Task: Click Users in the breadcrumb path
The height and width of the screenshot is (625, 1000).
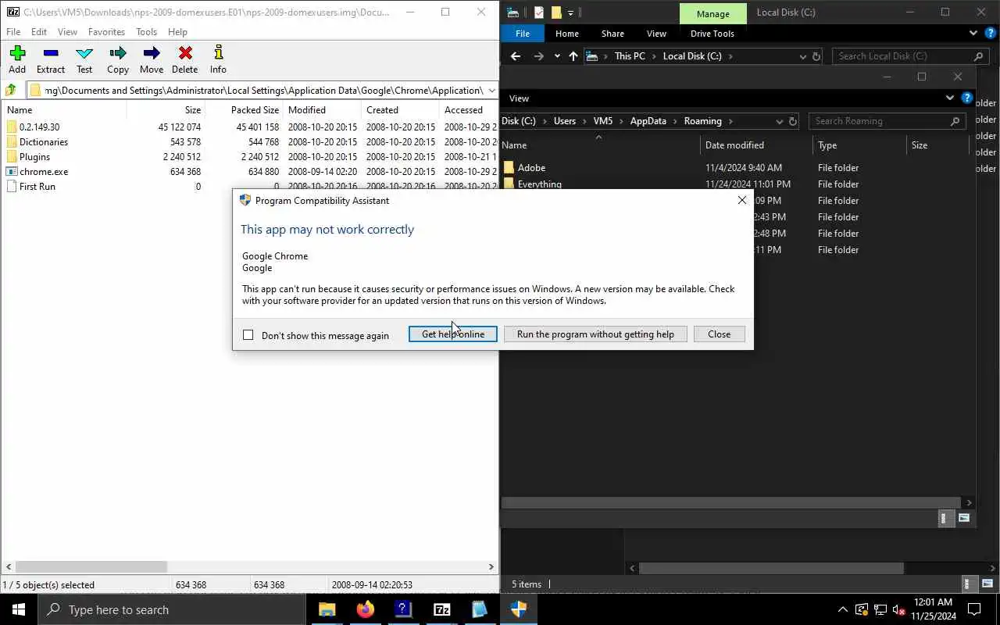Action: click(565, 121)
